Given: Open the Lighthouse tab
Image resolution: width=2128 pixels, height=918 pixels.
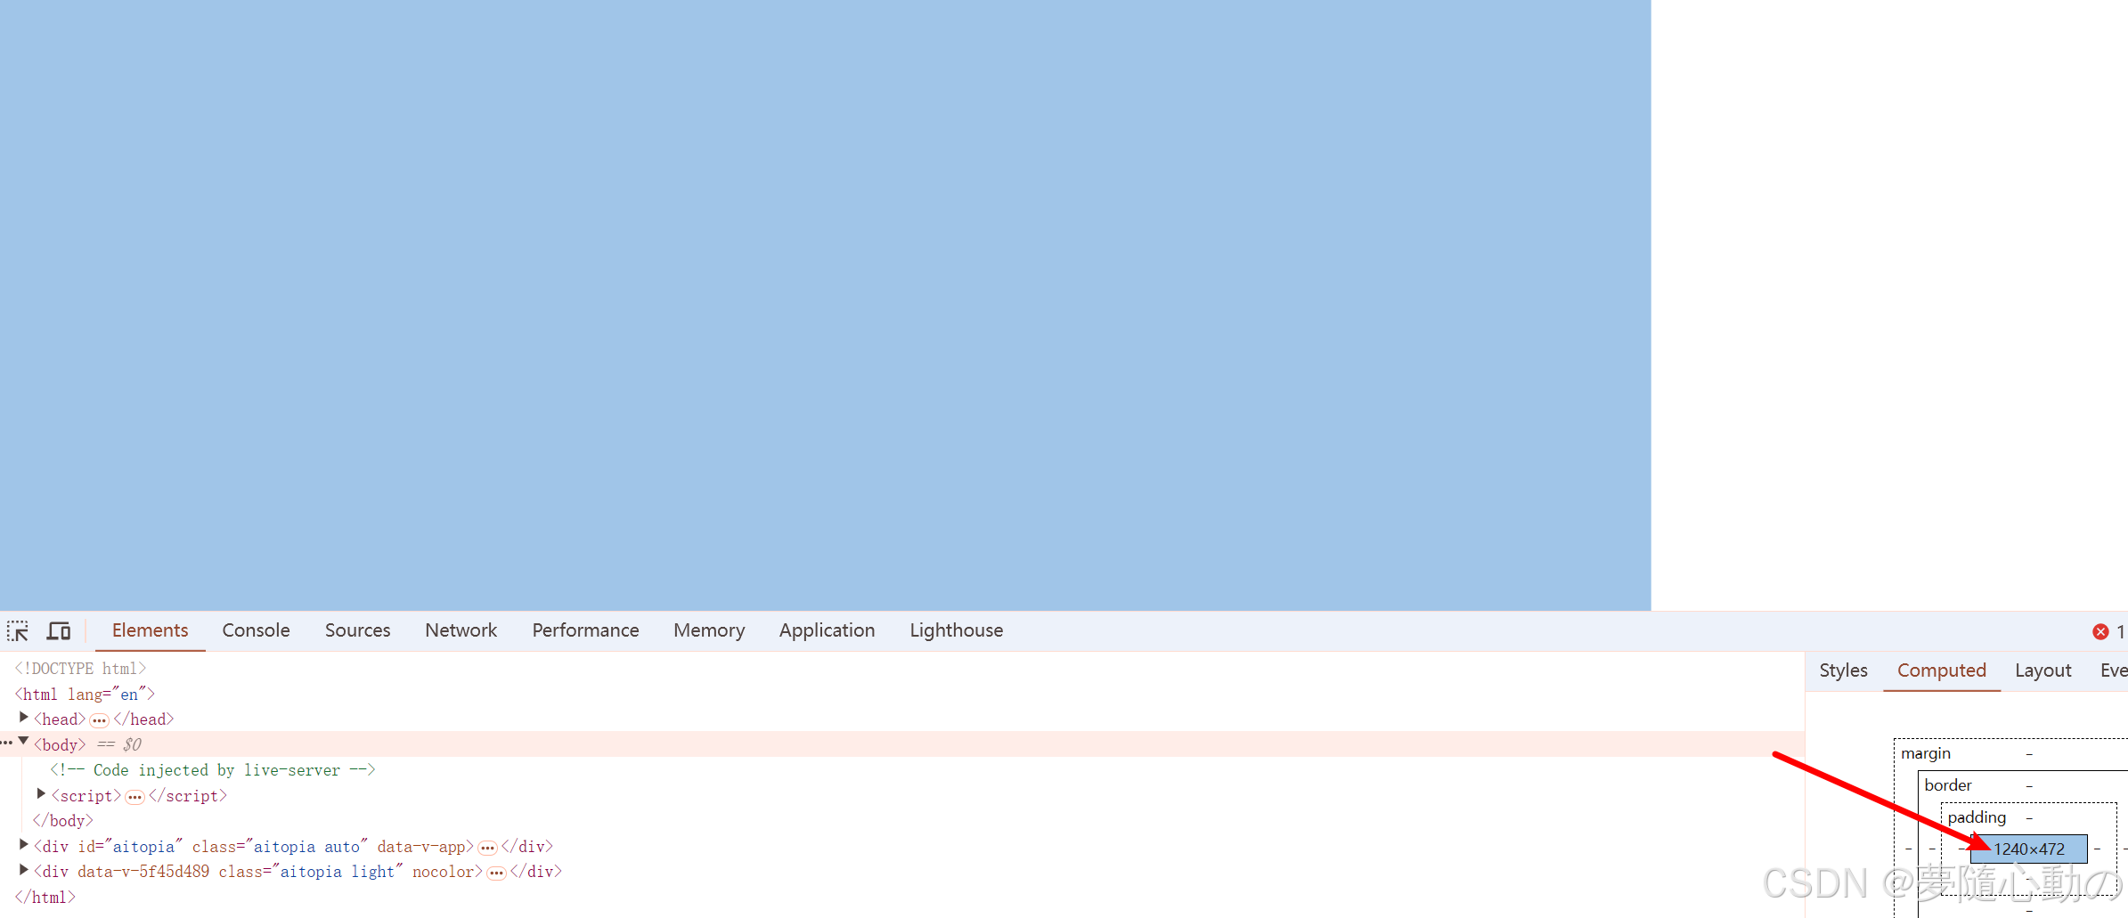Looking at the screenshot, I should coord(956,630).
